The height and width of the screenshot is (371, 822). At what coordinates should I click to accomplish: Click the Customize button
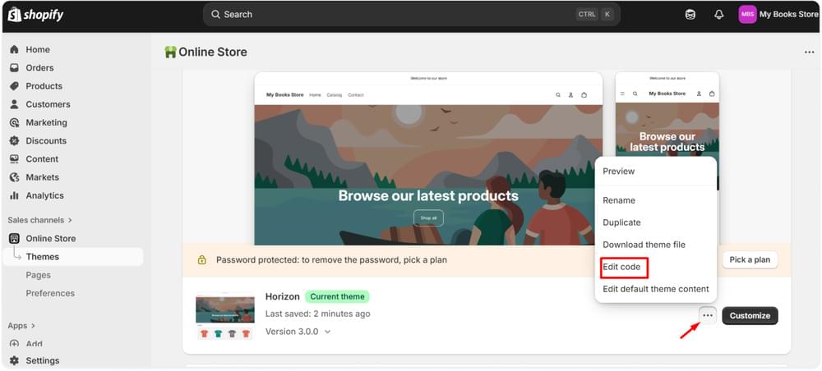click(x=750, y=315)
